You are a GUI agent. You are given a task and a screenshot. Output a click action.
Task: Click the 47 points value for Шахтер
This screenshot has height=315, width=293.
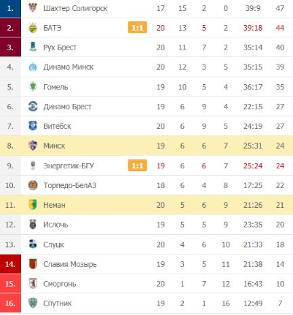click(x=280, y=8)
